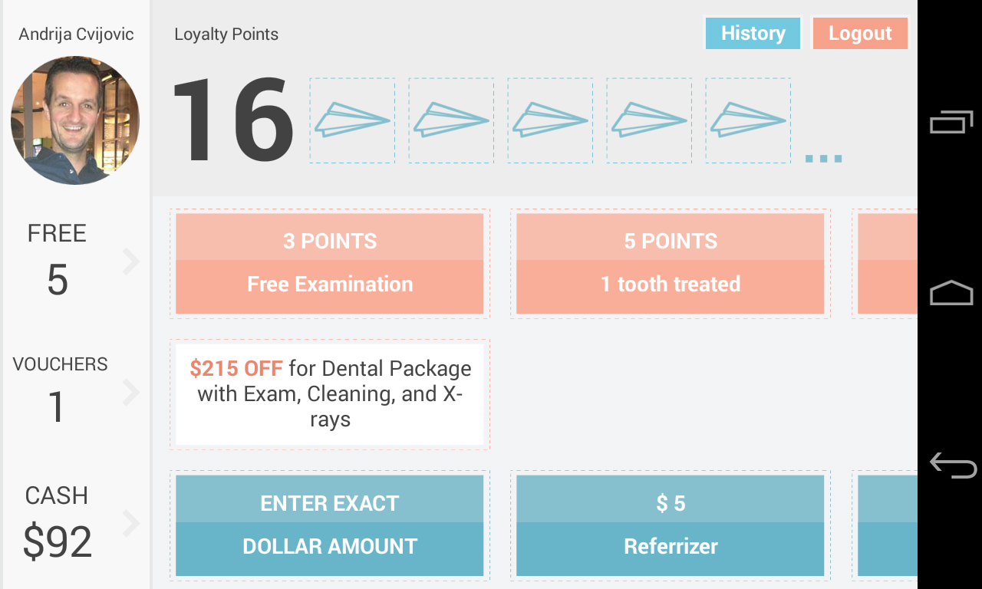Viewport: 982px width, 589px height.
Task: Redeem 3 Points Free Examination reward
Action: click(330, 263)
